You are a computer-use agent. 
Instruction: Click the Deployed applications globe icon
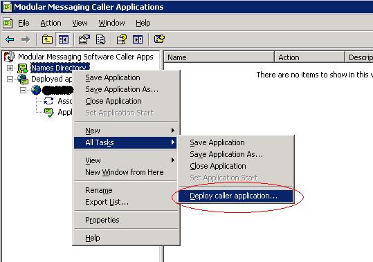click(23, 79)
